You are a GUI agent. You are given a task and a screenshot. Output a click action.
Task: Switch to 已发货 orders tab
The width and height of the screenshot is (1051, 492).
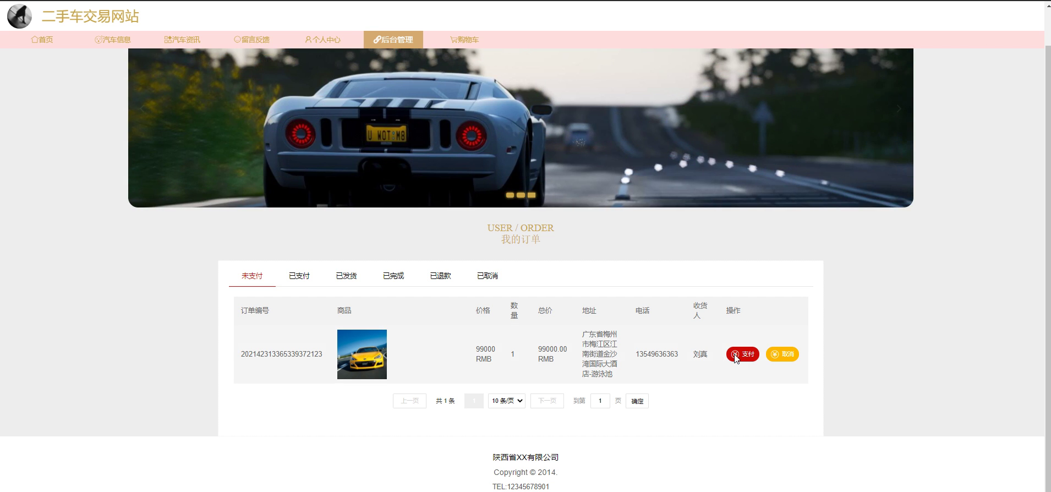tap(346, 276)
